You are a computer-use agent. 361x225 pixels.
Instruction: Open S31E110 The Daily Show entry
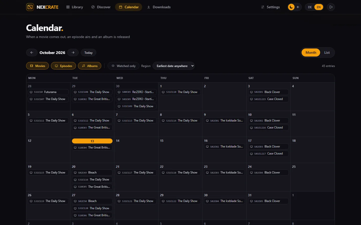[180, 92]
